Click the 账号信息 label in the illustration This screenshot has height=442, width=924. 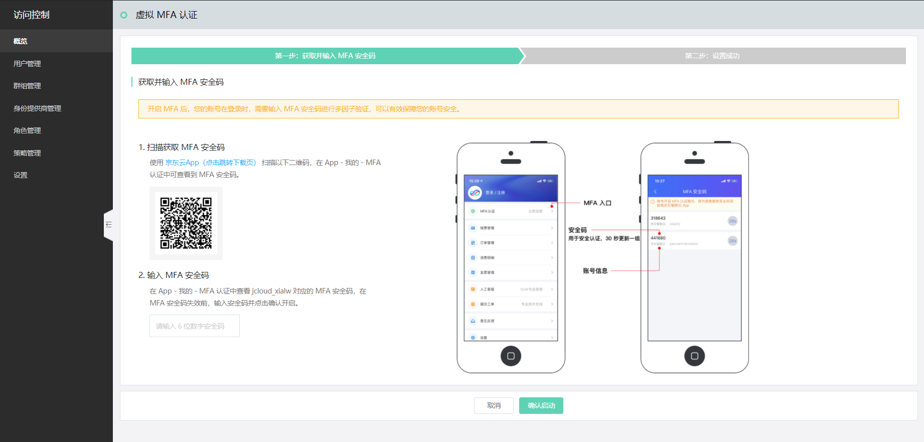pos(595,271)
